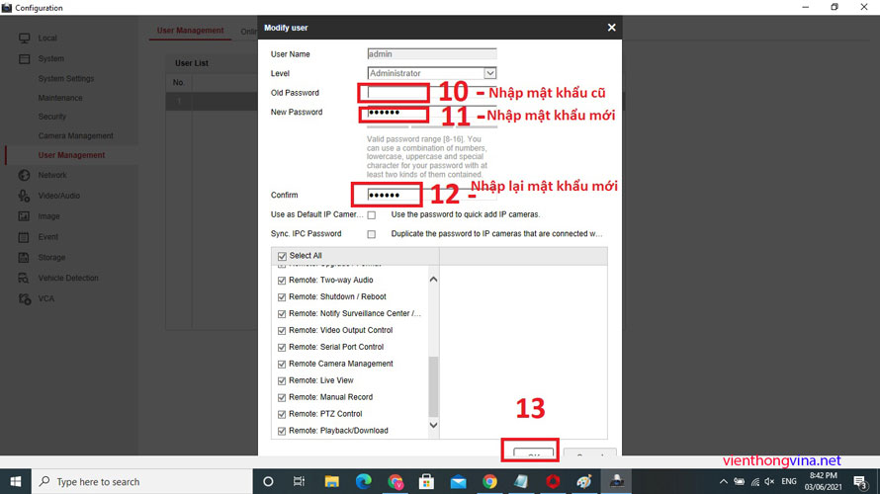Open the Level Administrator dropdown
880x494 pixels.
(x=432, y=73)
